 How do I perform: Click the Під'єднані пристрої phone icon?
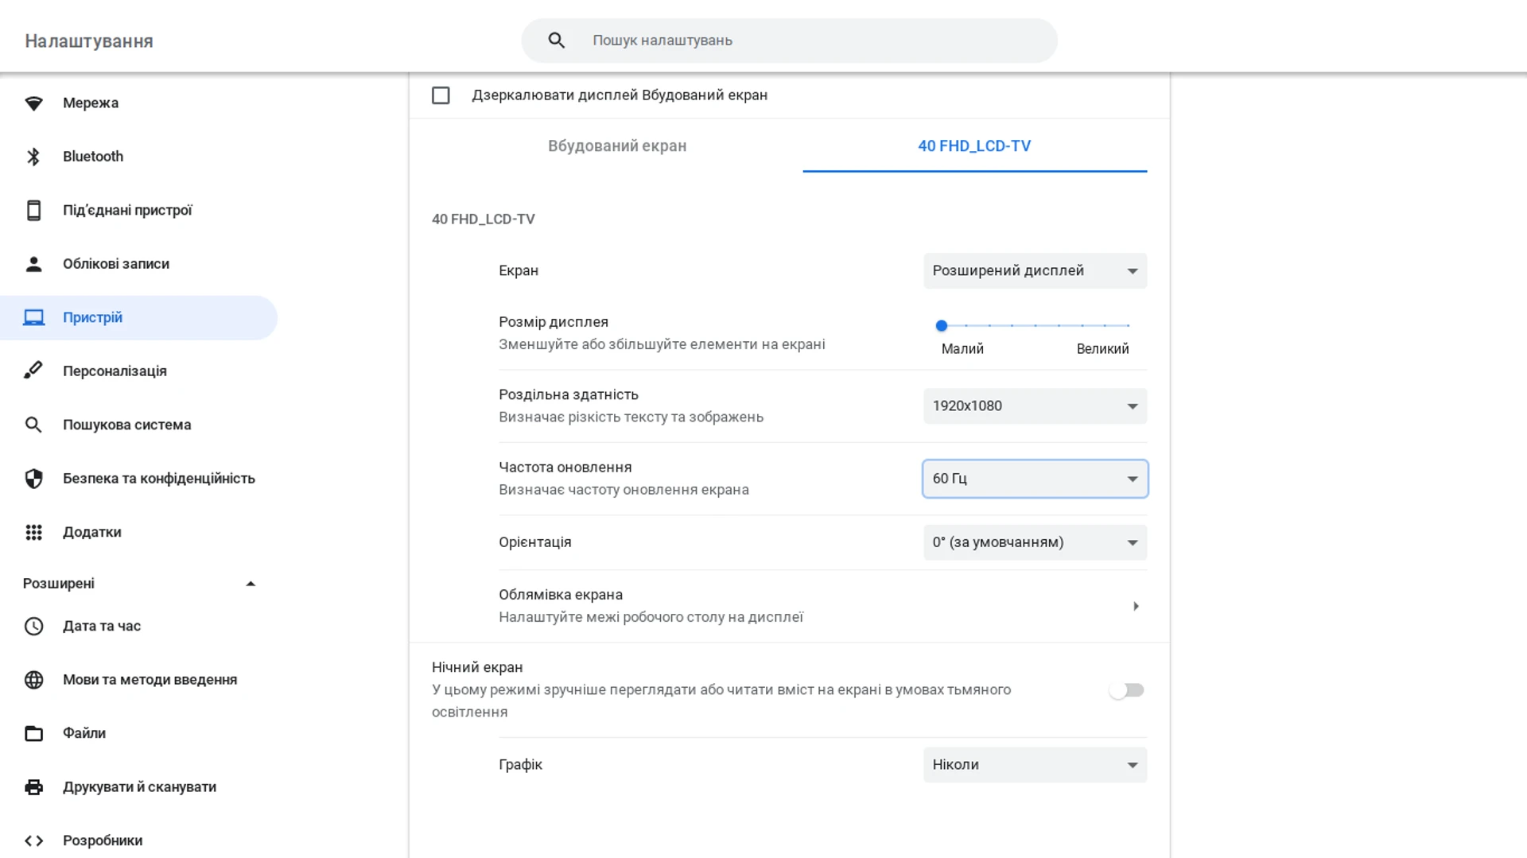[x=33, y=210]
